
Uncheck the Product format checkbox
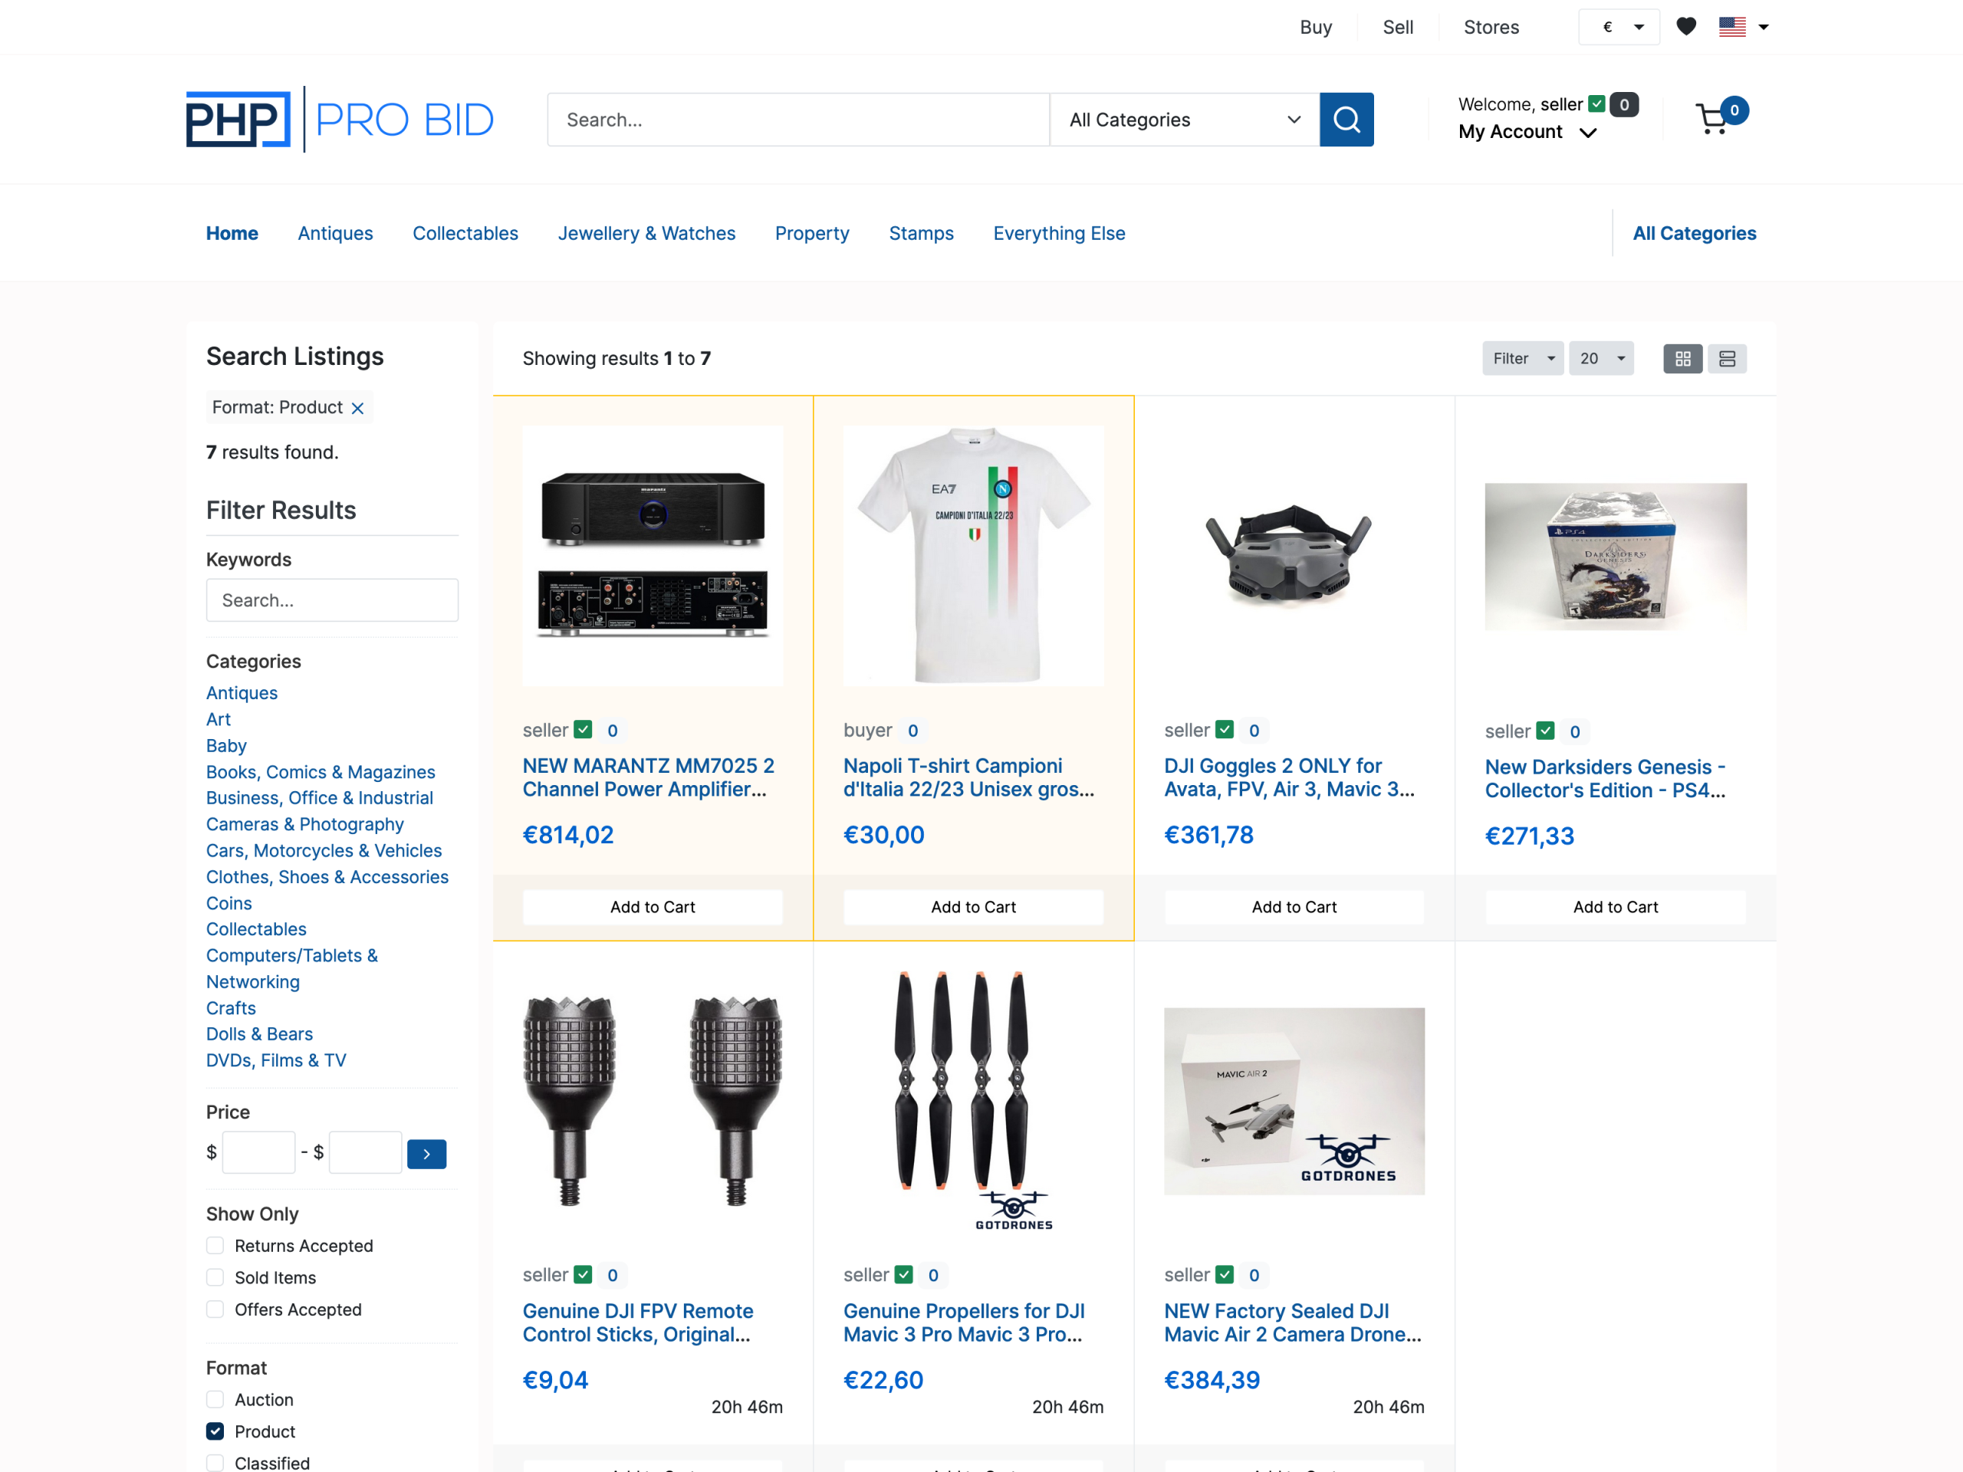[x=215, y=1431]
